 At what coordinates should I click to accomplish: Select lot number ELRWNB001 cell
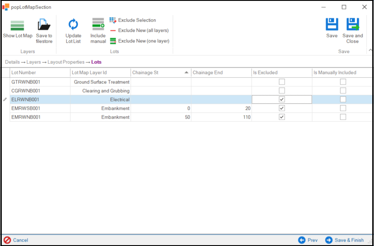coord(40,100)
